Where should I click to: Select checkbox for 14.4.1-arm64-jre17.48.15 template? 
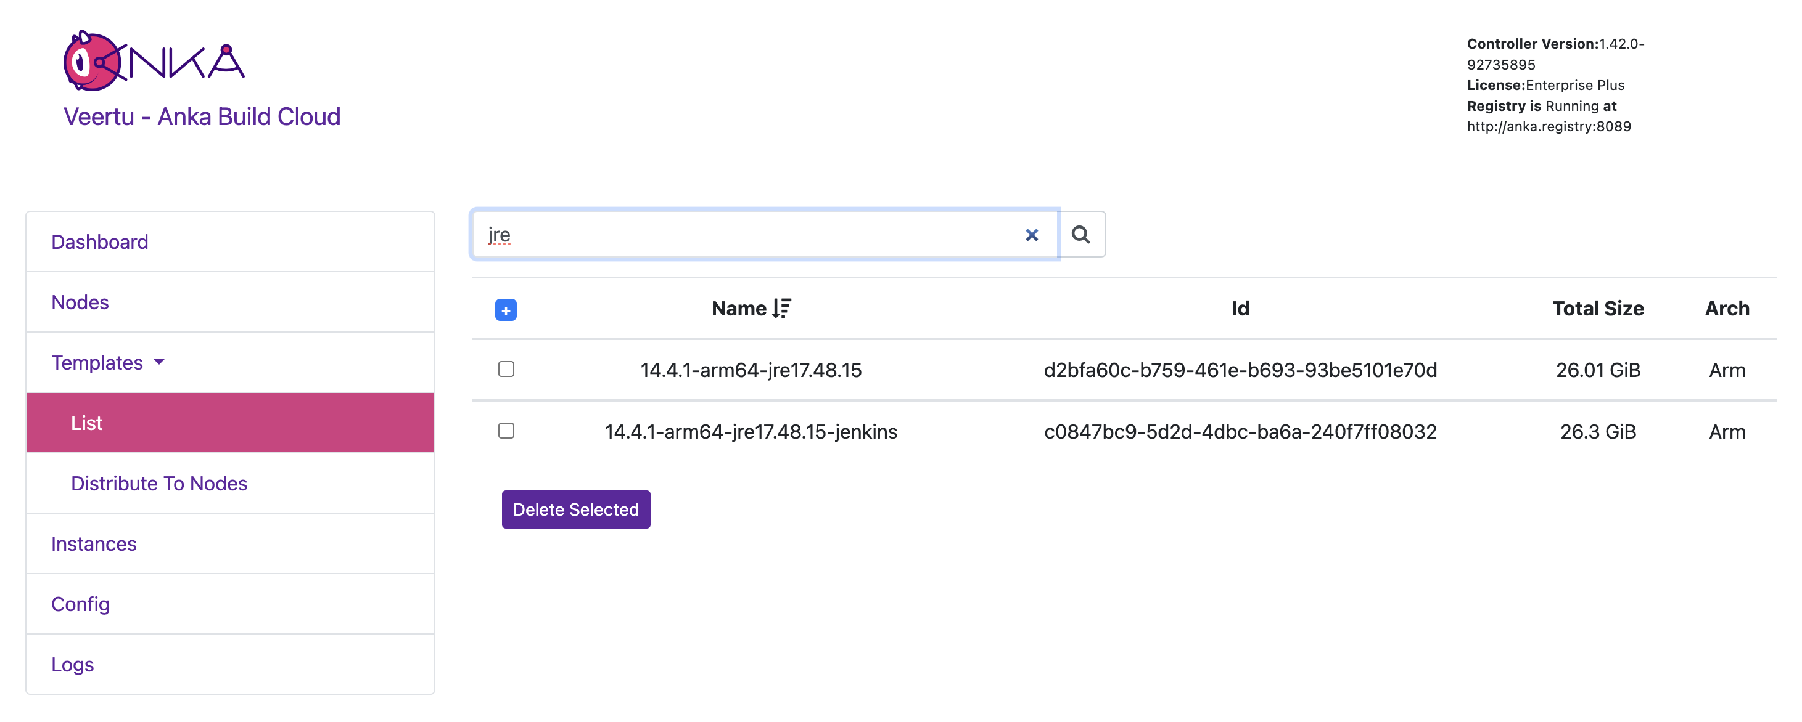[506, 369]
